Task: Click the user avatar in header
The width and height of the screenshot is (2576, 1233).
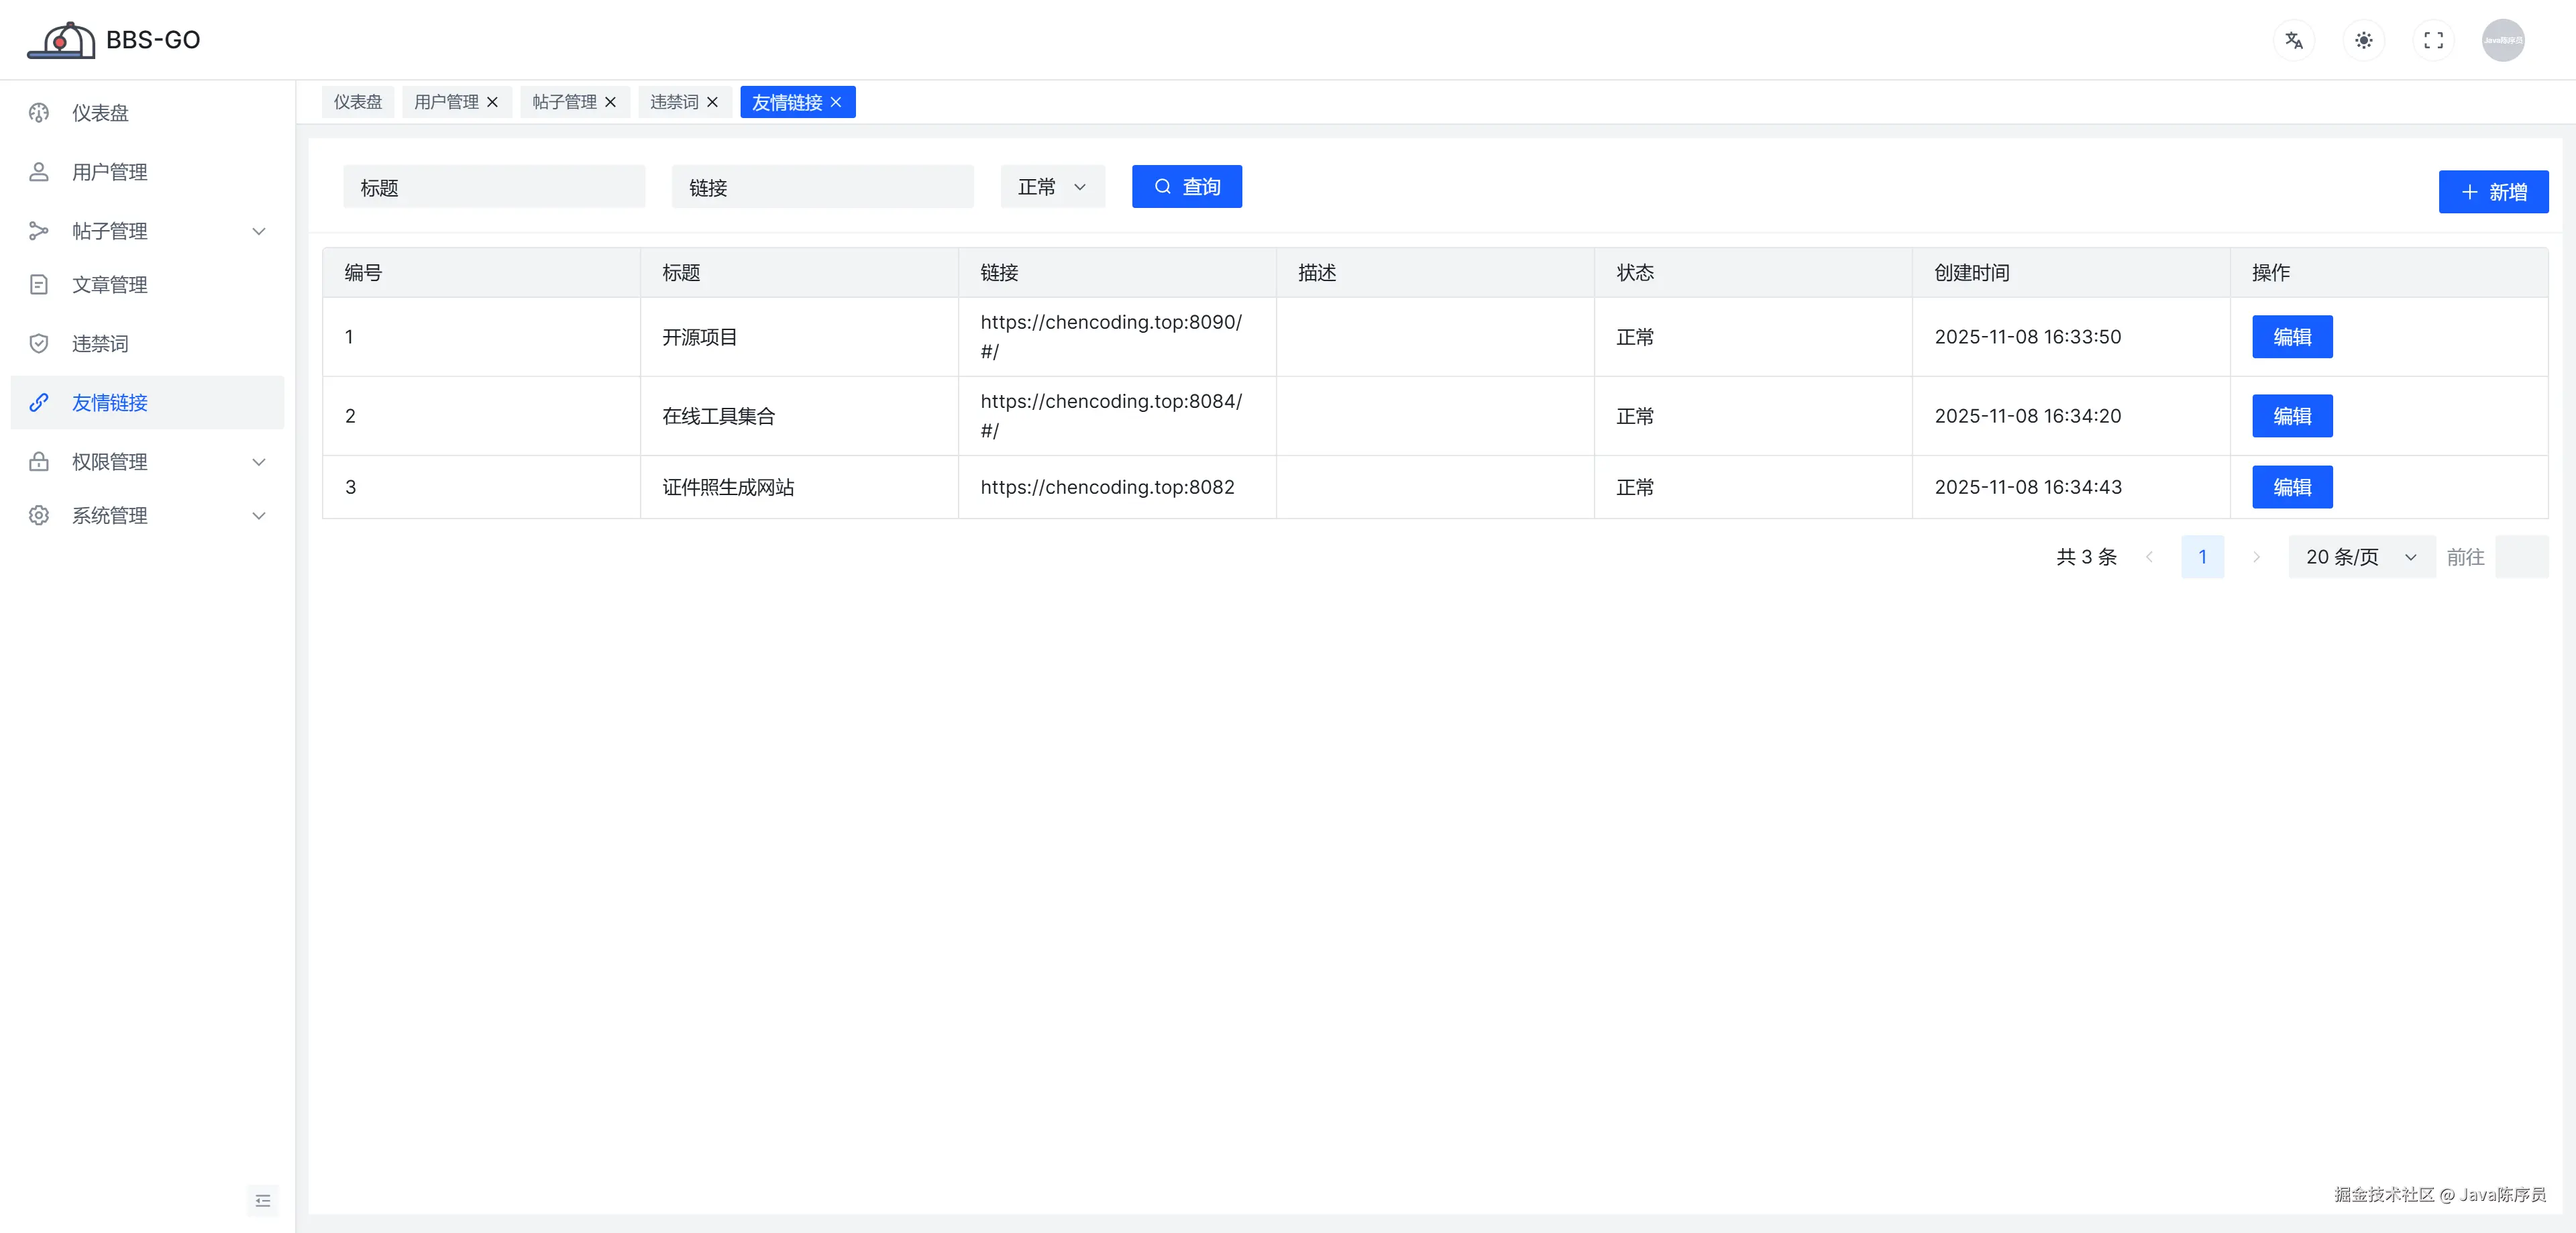Action: pyautogui.click(x=2502, y=40)
